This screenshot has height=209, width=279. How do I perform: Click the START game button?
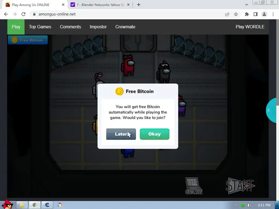point(240,186)
